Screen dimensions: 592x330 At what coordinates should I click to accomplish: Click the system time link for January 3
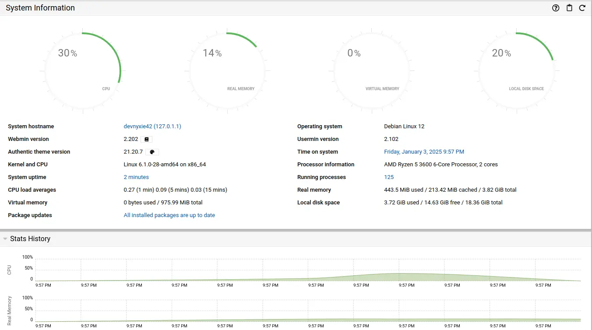point(424,152)
